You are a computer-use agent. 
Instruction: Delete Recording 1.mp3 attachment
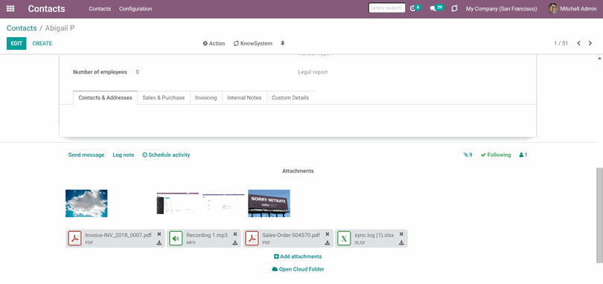pyautogui.click(x=235, y=234)
